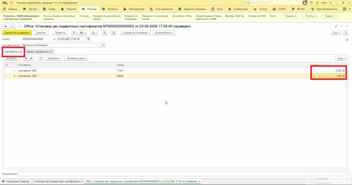Click the notifications bell with red badge

coord(305,3)
